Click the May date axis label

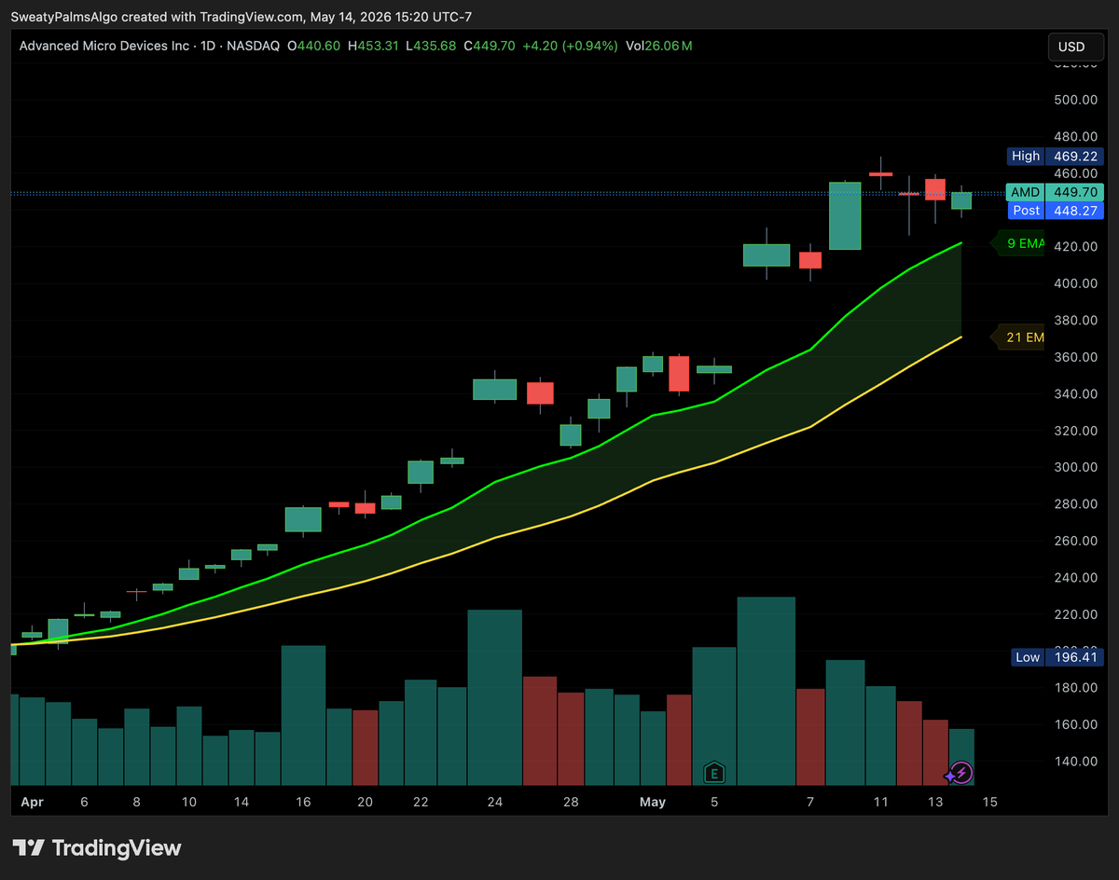coord(653,802)
